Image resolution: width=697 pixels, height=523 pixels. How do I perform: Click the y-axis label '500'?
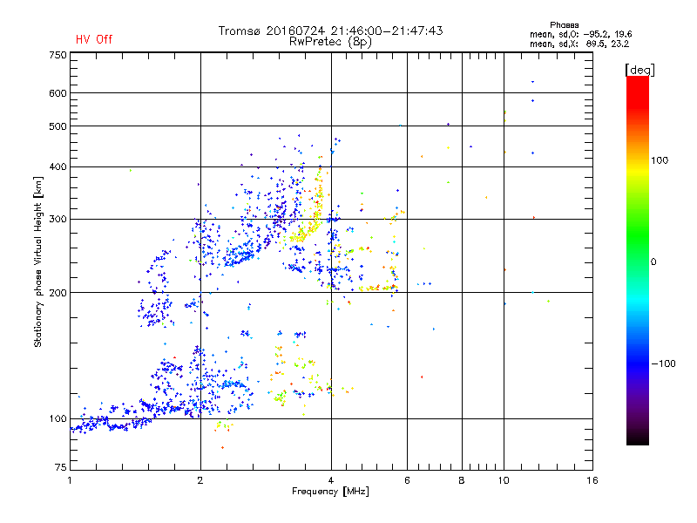(x=58, y=126)
